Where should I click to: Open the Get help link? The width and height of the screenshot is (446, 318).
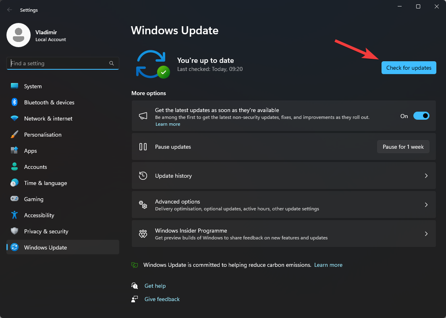155,286
